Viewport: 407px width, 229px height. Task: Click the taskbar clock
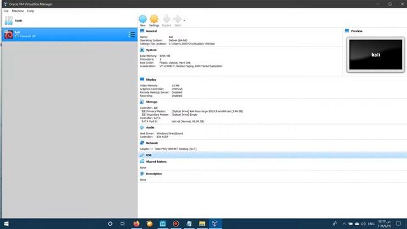(384, 224)
